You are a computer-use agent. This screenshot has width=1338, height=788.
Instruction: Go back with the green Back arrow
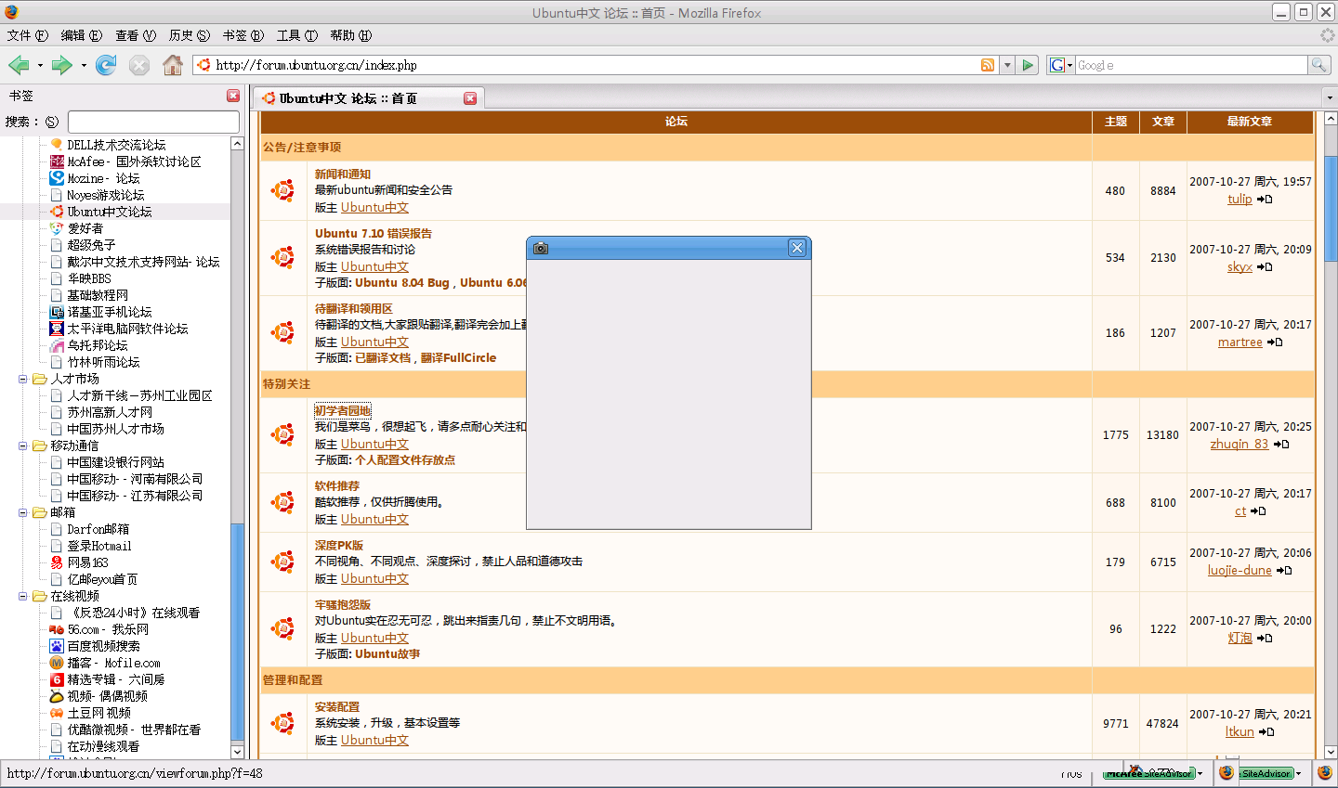[x=19, y=65]
